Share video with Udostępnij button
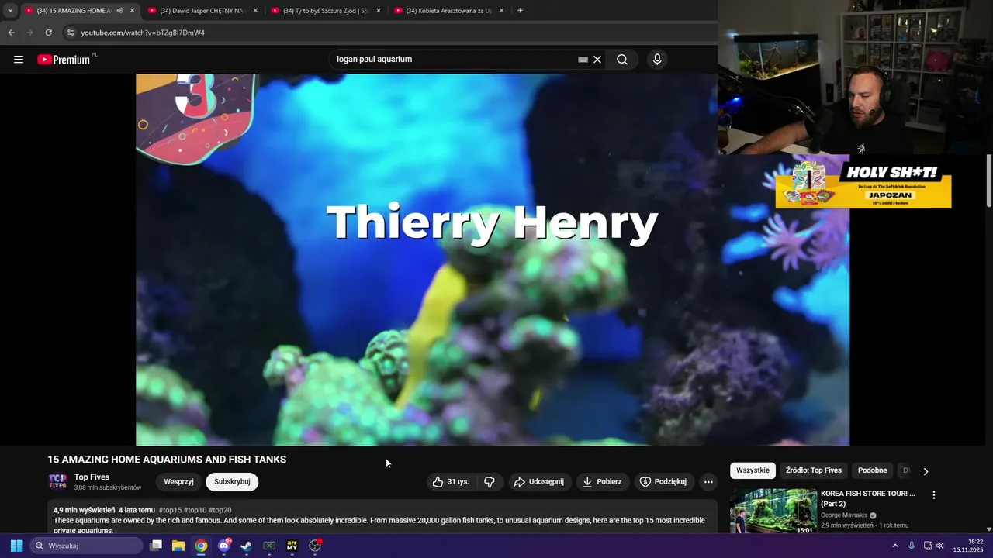The width and height of the screenshot is (993, 558). point(539,482)
